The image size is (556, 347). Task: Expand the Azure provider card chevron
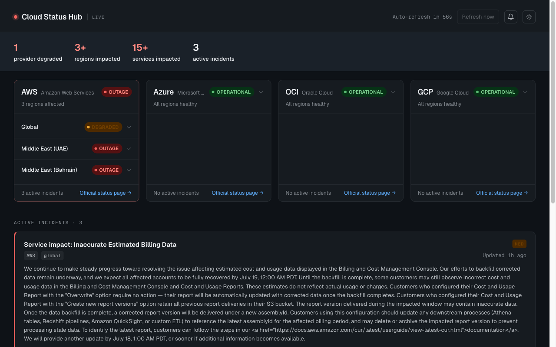click(x=261, y=92)
